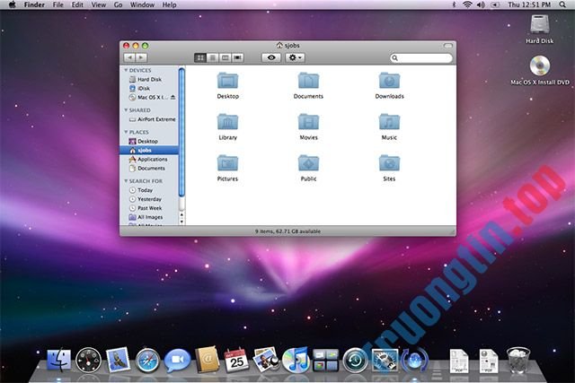The height and width of the screenshot is (383, 575).
Task: Select Applications in the Places sidebar
Action: [x=151, y=159]
